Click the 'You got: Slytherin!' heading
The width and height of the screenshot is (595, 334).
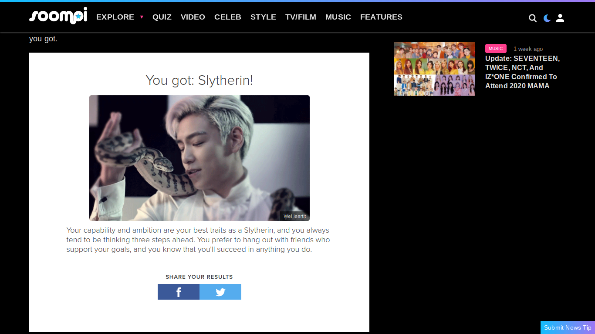[x=199, y=80]
